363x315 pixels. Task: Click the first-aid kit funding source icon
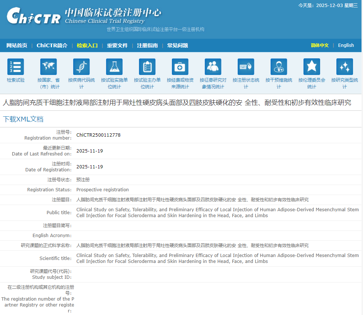pyautogui.click(x=180, y=67)
